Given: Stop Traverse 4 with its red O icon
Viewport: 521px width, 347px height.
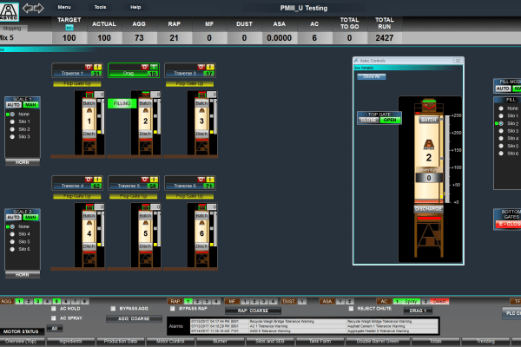Looking at the screenshot, I should 89,180.
